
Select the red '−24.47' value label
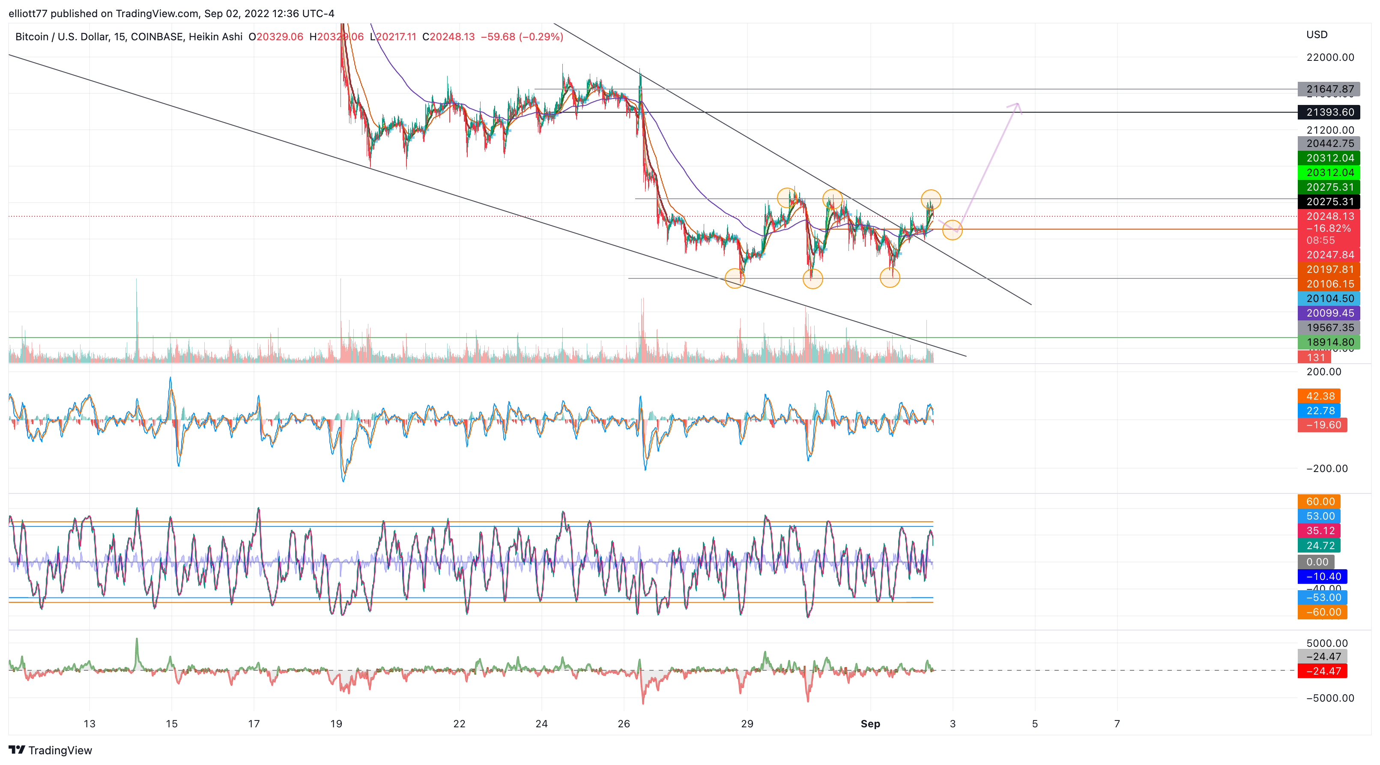point(1322,671)
